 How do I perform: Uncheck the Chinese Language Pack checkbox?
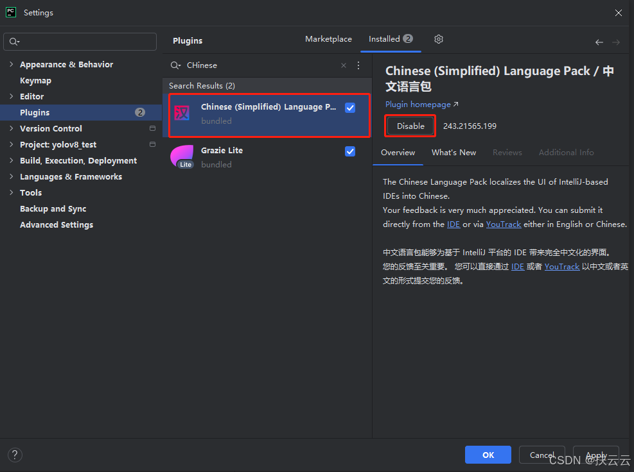(350, 108)
